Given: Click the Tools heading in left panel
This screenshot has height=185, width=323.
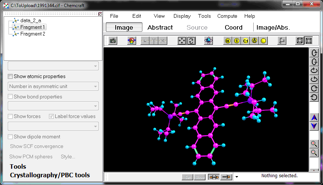Looking at the screenshot, I should click(18, 166).
